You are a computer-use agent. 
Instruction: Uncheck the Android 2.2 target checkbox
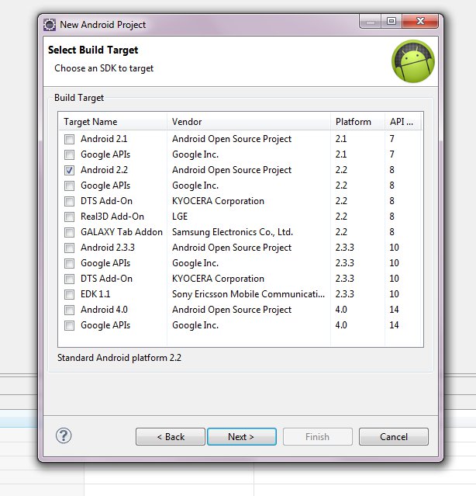coord(69,170)
